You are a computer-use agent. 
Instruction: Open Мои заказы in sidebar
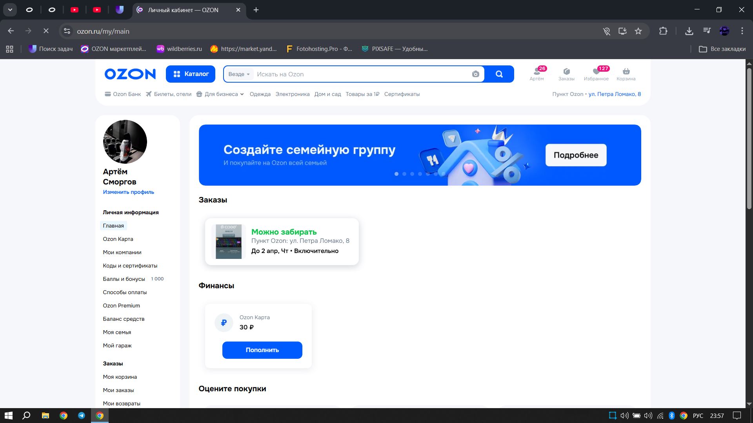click(x=118, y=390)
